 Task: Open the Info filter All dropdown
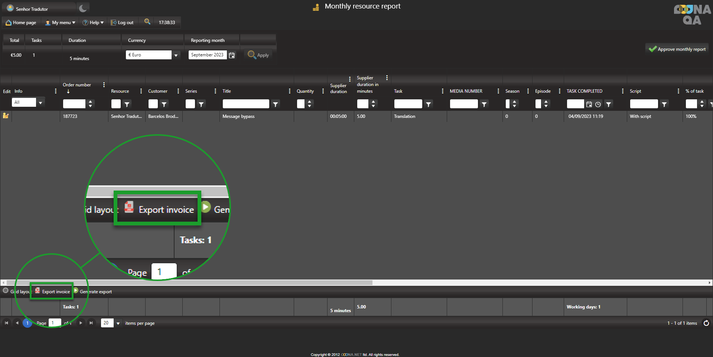tap(40, 102)
